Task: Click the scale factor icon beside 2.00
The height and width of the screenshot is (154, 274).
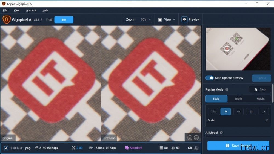Action: (x=73, y=148)
